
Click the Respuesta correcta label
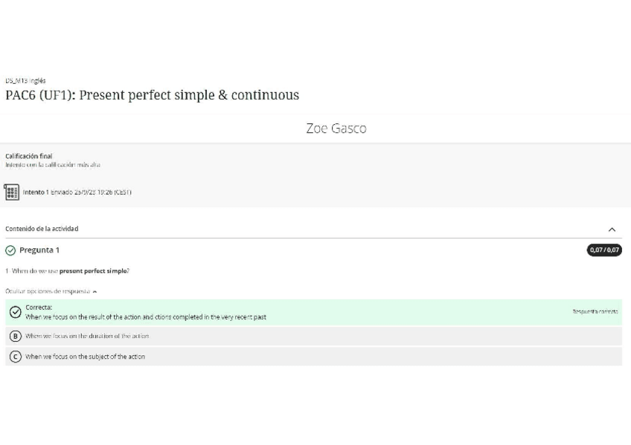click(595, 312)
